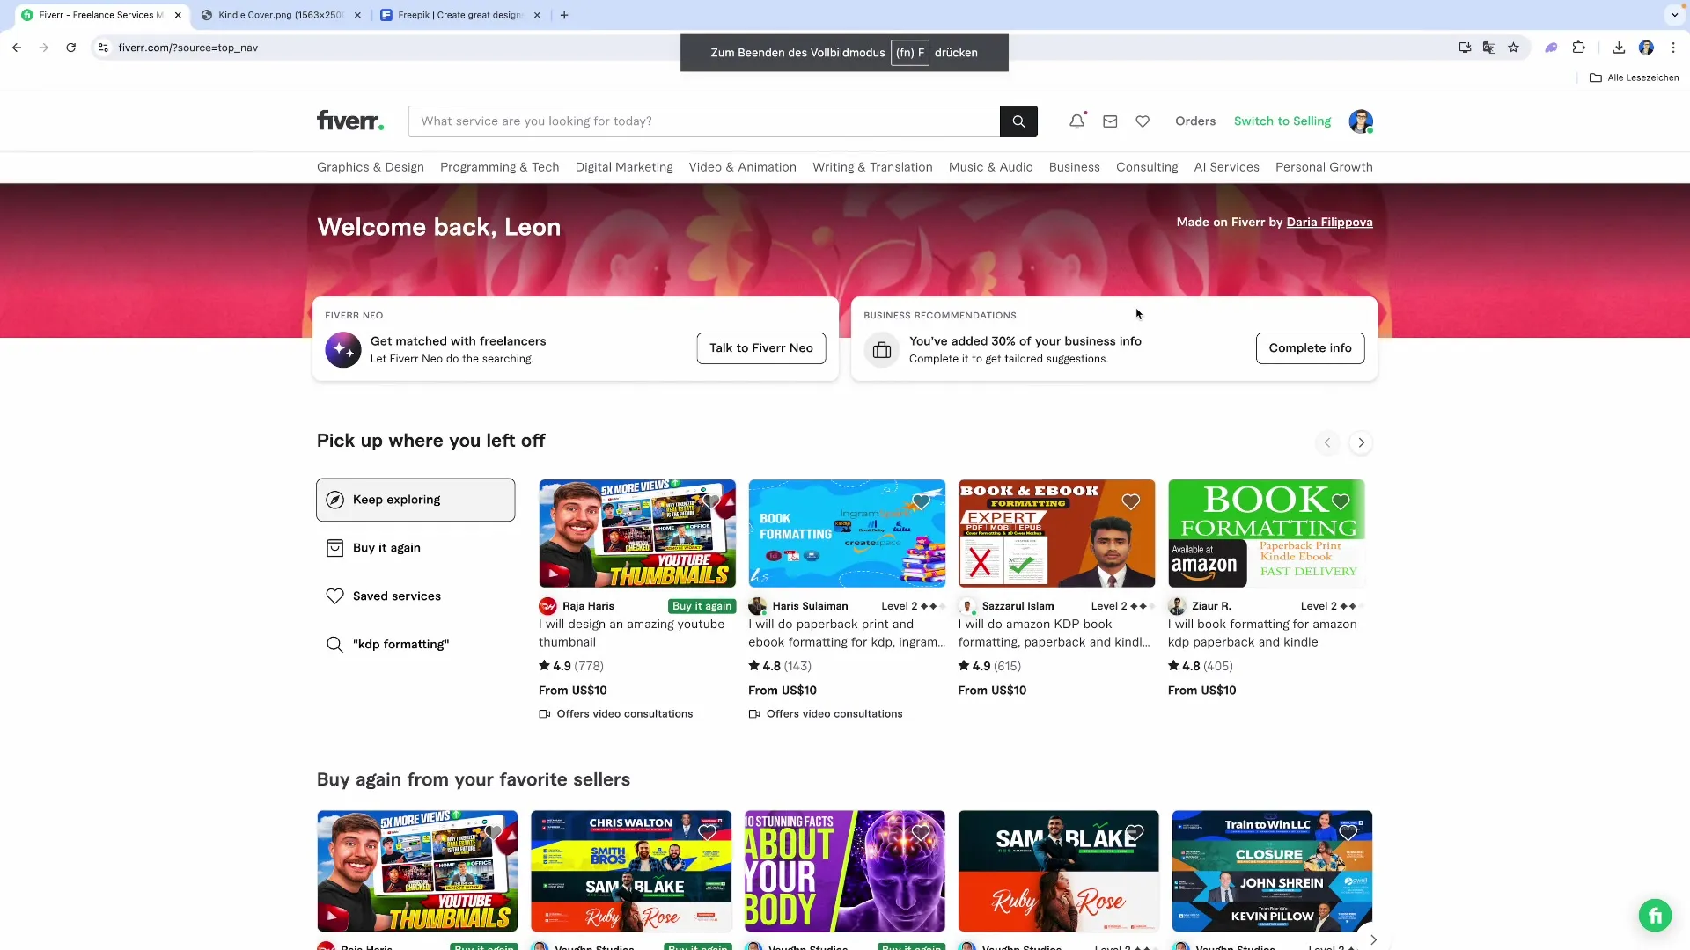Click the Fiverr logo

(x=350, y=121)
